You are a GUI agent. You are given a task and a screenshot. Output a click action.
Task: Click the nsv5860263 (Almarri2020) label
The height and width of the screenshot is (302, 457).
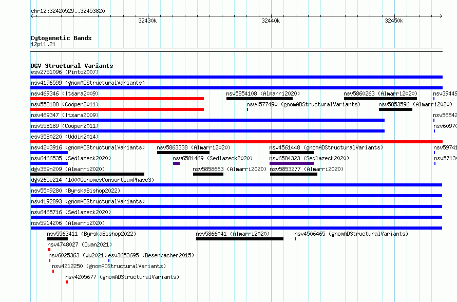pyautogui.click(x=380, y=93)
